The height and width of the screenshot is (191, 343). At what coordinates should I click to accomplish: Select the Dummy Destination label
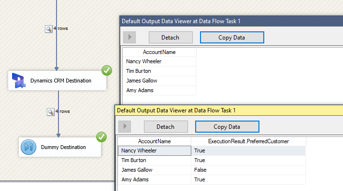pos(63,147)
